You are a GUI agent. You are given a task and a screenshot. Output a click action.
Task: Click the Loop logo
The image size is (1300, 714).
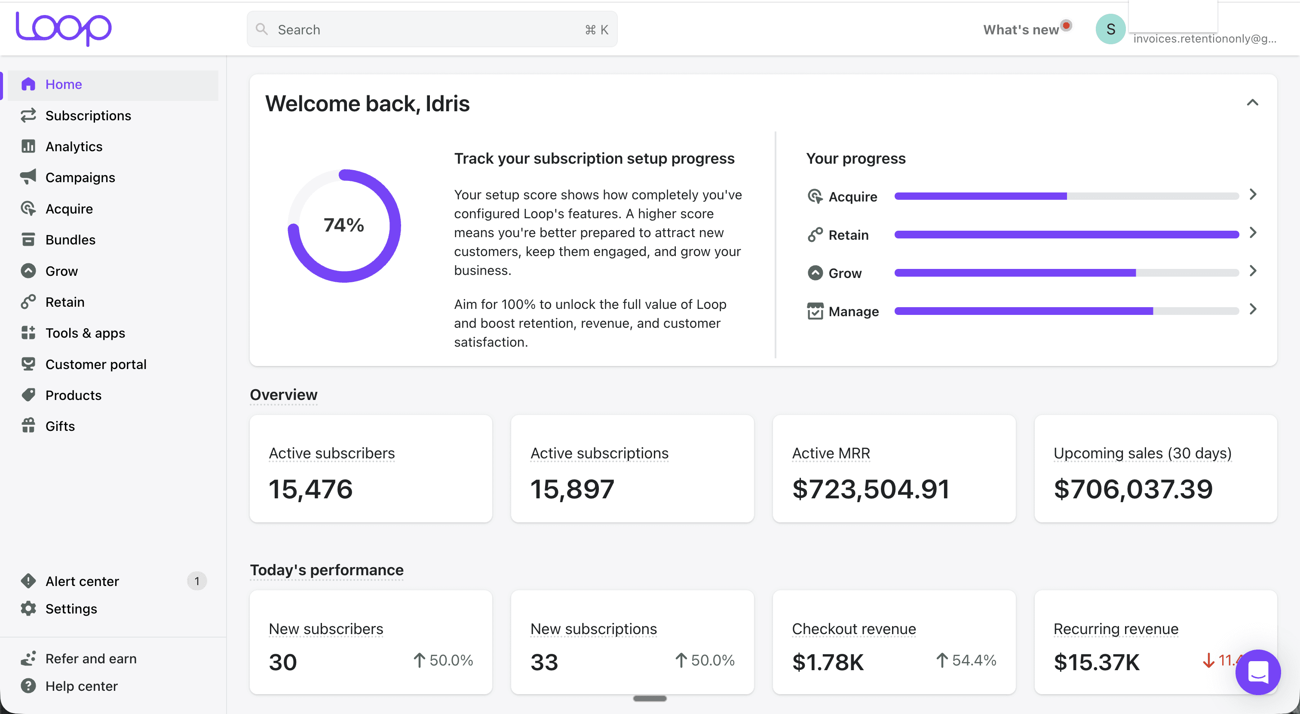64,29
